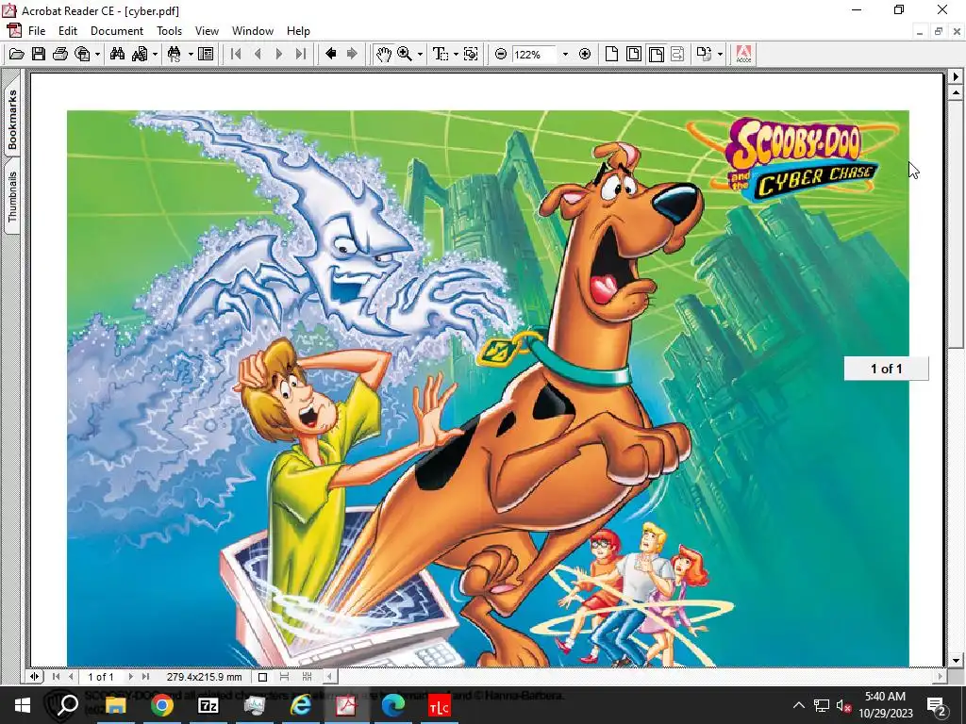Set Actual Size page view
Screen dimensions: 966x724
click(x=611, y=54)
